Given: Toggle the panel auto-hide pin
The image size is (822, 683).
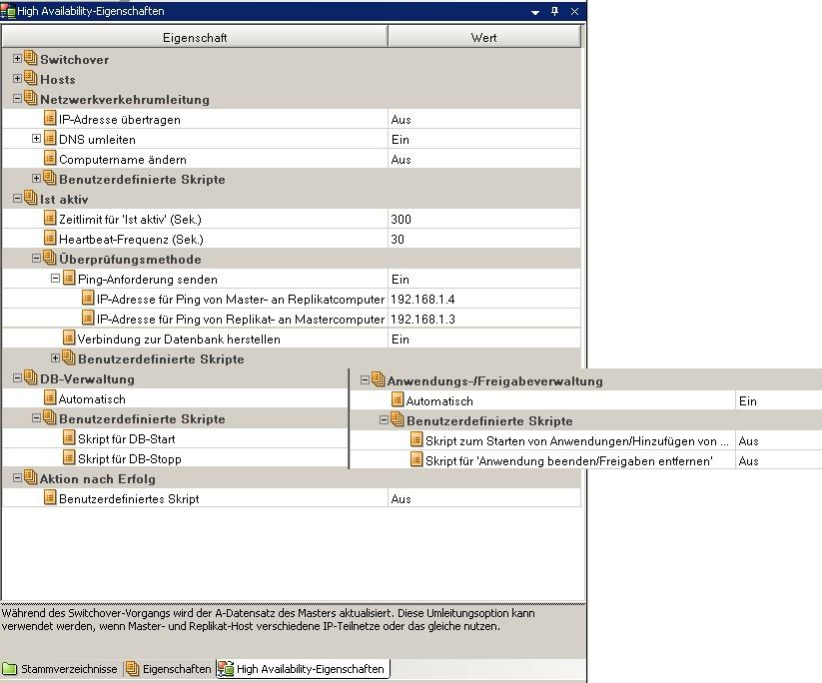Looking at the screenshot, I should pos(555,11).
